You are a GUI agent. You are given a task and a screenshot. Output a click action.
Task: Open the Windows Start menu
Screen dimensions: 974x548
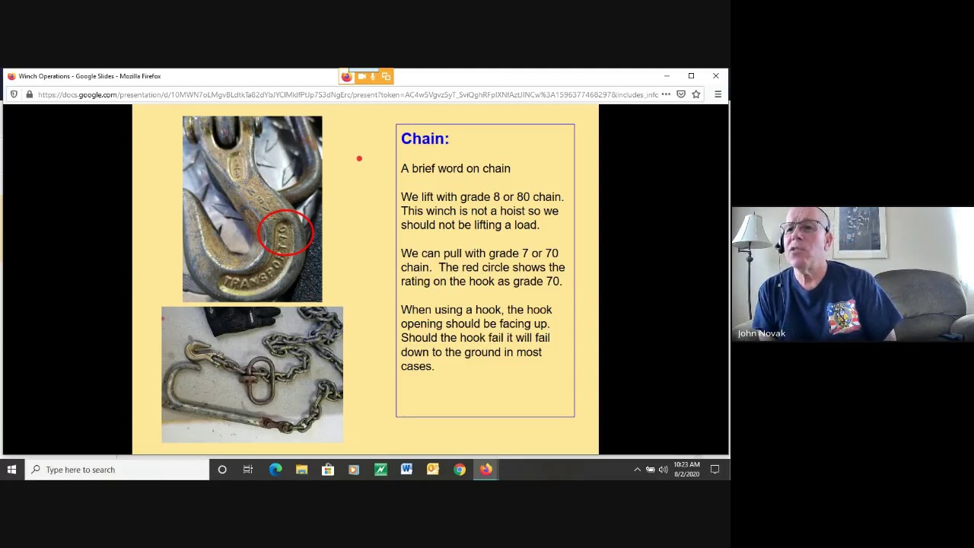tap(11, 470)
